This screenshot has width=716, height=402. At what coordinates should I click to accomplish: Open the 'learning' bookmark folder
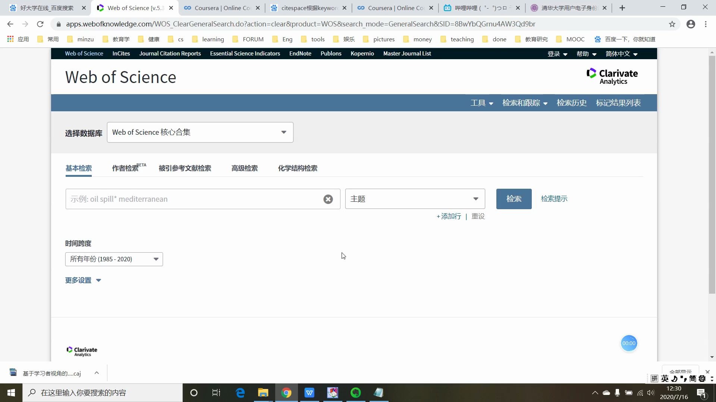[x=208, y=39]
